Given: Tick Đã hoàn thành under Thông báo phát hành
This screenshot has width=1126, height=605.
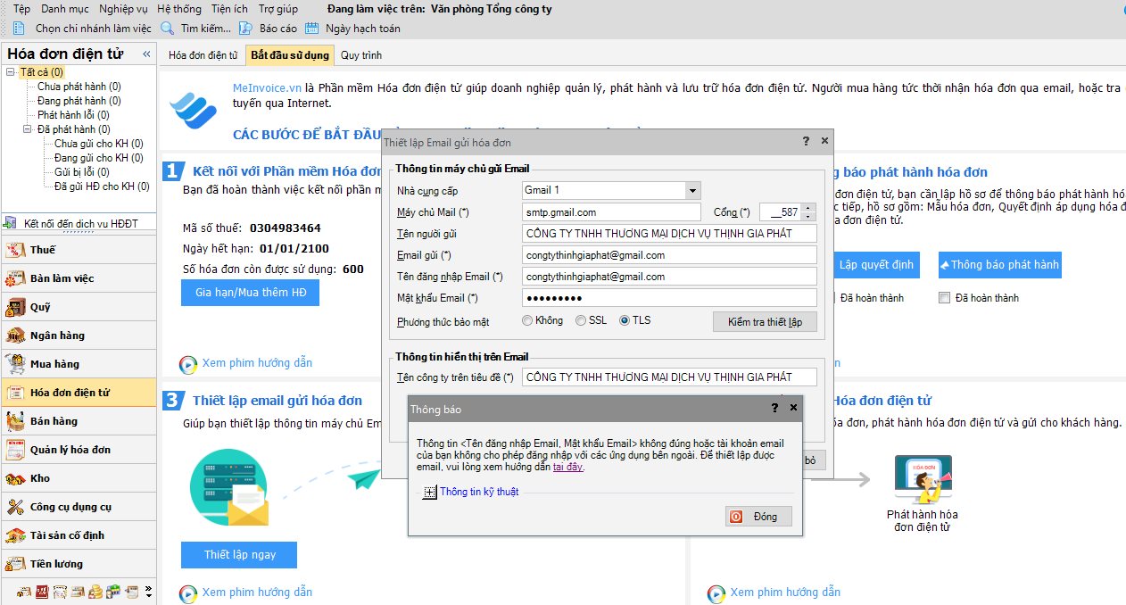Looking at the screenshot, I should [x=945, y=298].
